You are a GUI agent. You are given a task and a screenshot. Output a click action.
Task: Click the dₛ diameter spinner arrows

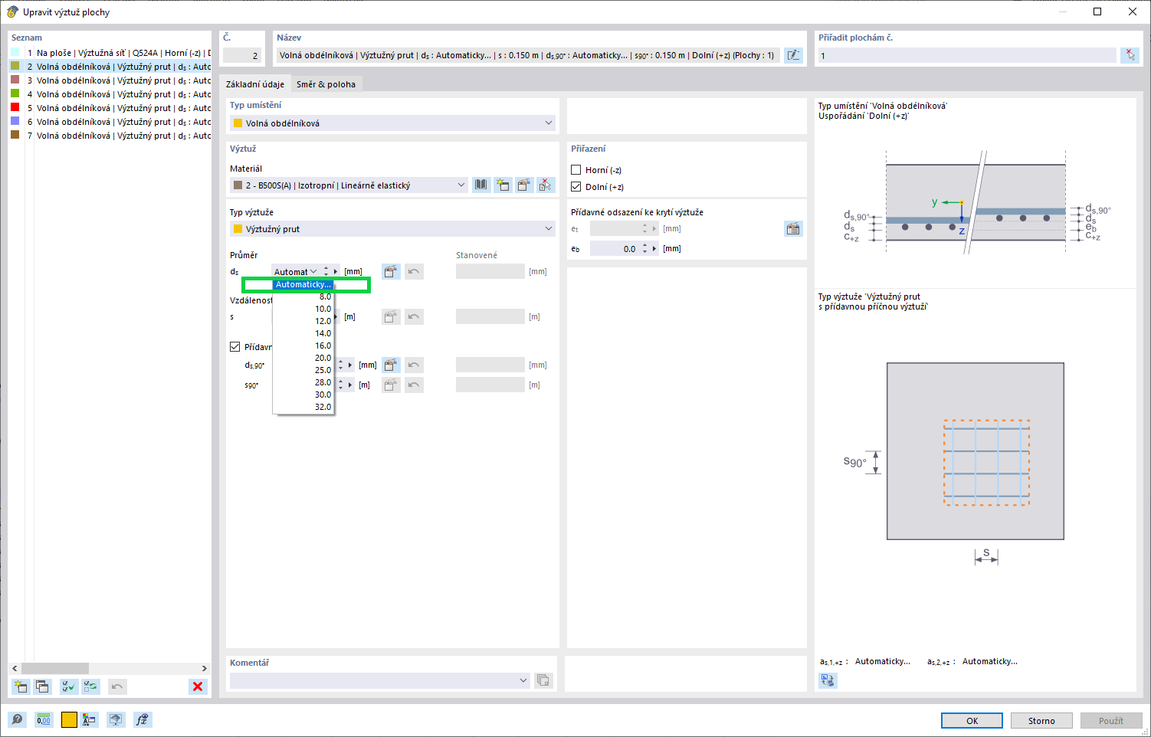coord(326,271)
